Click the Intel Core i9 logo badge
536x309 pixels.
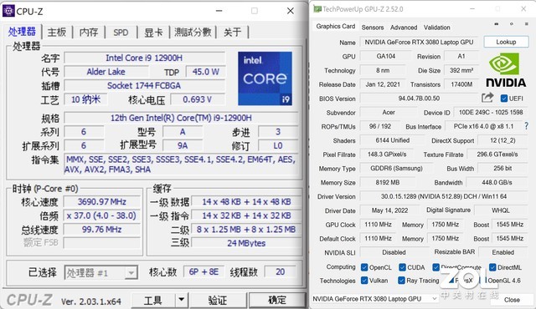[265, 79]
